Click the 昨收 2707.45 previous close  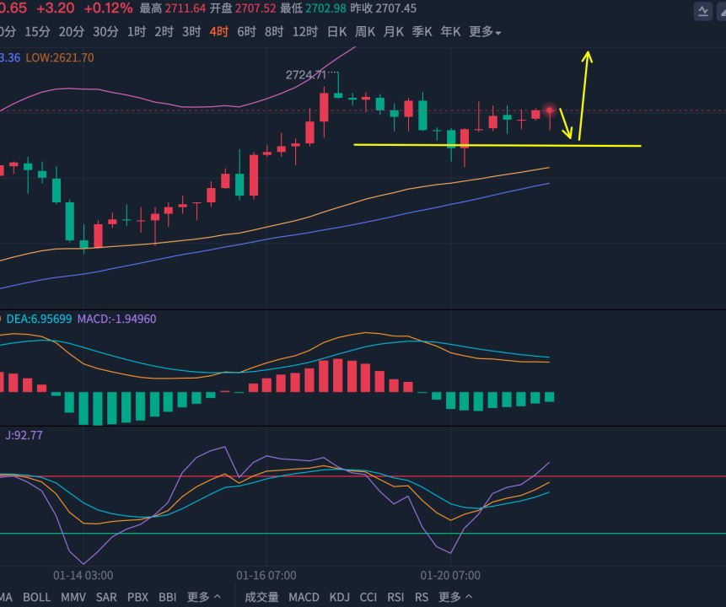point(384,8)
